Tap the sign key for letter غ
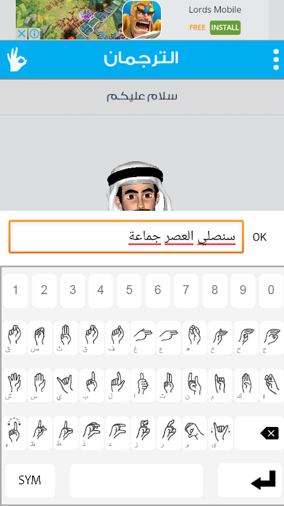This screenshot has height=506, width=284. (x=143, y=338)
